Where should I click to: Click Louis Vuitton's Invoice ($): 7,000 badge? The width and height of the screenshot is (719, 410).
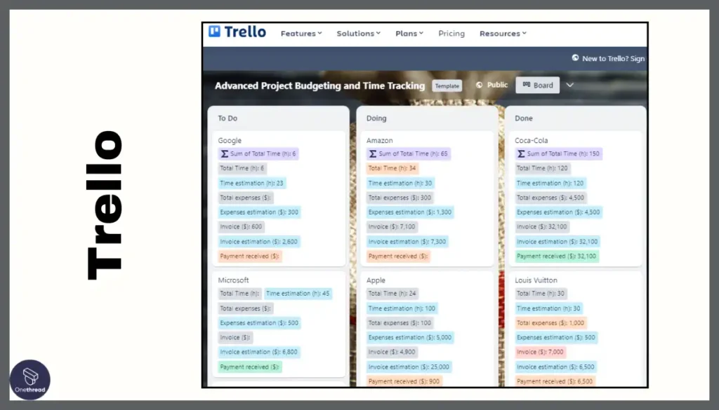point(540,352)
